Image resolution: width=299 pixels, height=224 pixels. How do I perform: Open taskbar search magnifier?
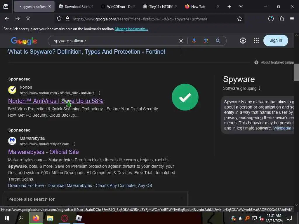coord(21,218)
